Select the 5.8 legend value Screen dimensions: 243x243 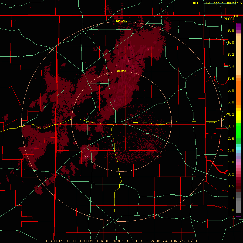231,90
